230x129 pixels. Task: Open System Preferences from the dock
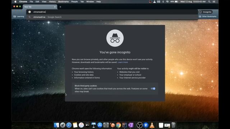point(106,125)
